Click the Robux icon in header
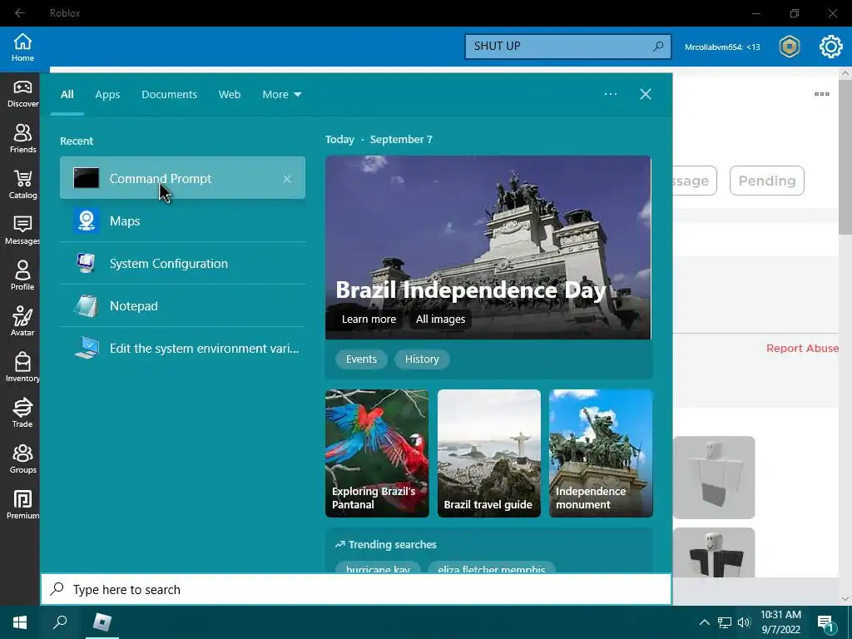 [x=789, y=47]
